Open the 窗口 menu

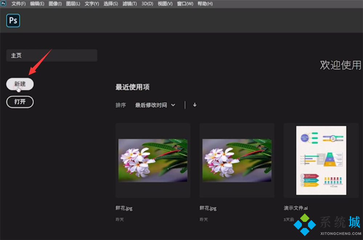185,4
